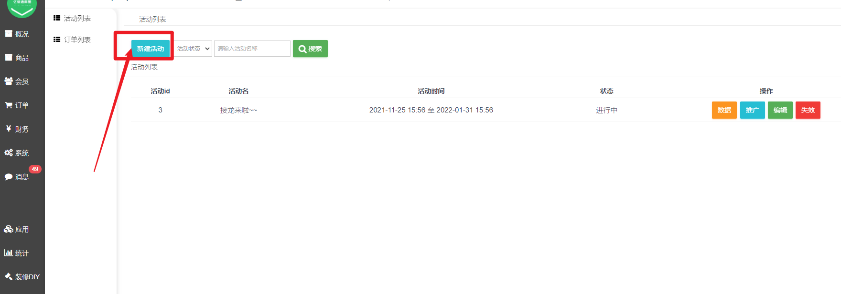Click the orange 数据 button
This screenshot has width=841, height=294.
click(724, 110)
